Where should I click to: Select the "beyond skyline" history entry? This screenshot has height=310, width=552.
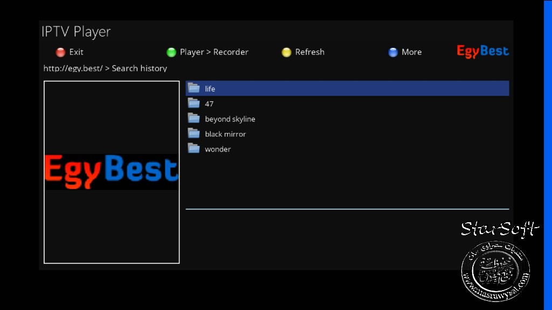tap(347, 119)
